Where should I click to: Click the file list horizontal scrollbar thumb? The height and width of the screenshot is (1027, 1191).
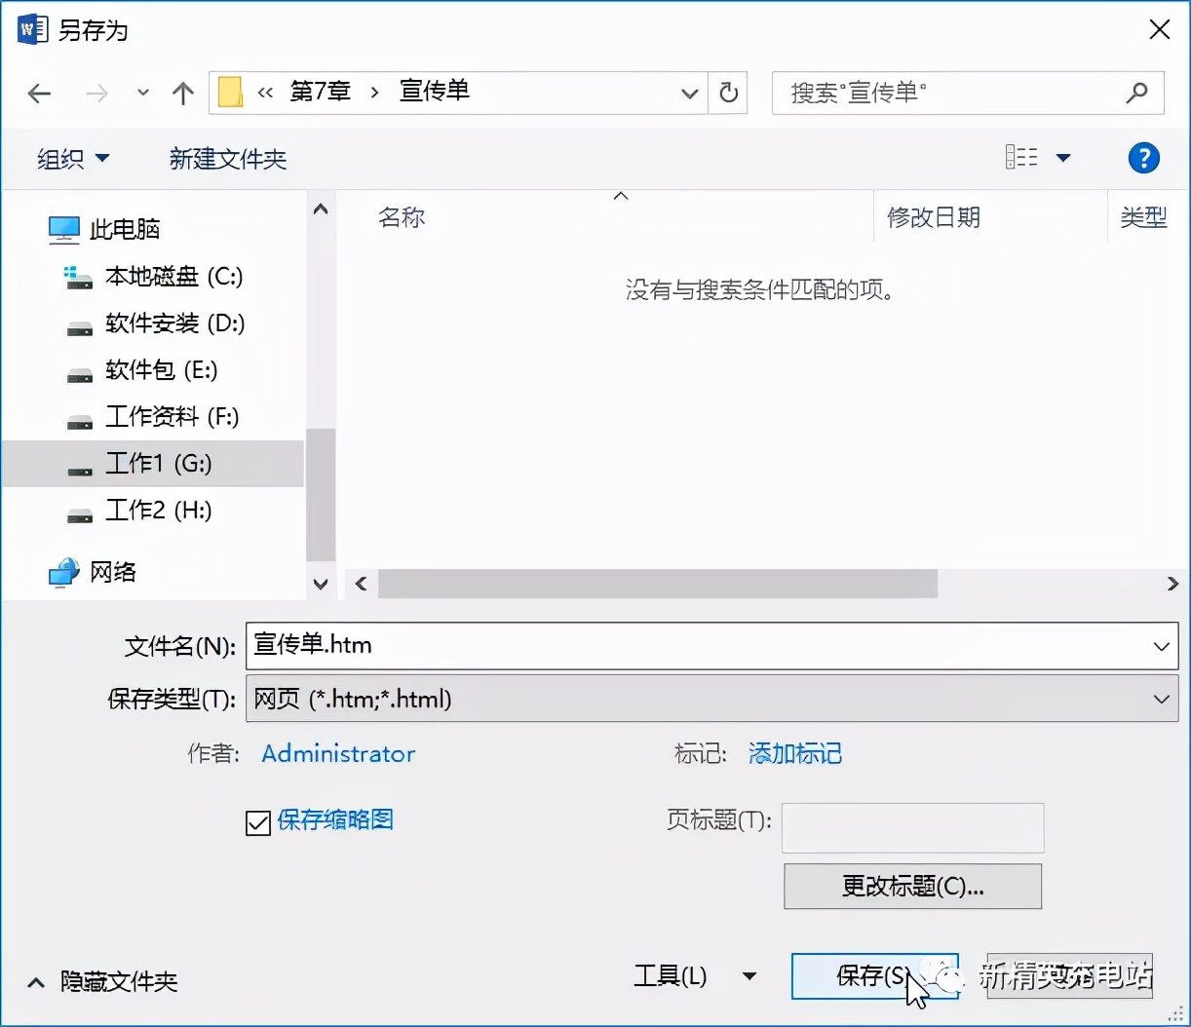point(658,584)
